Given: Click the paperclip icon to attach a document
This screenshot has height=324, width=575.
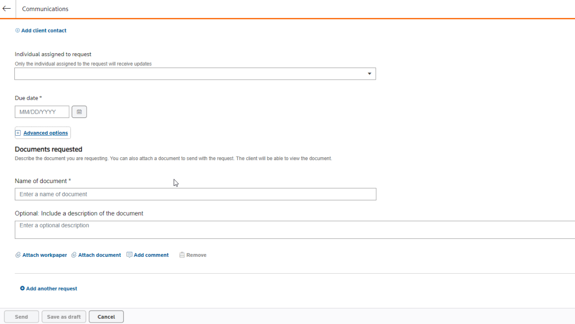Looking at the screenshot, I should pyautogui.click(x=74, y=255).
